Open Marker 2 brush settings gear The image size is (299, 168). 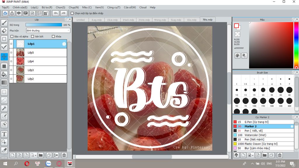pos(292,126)
